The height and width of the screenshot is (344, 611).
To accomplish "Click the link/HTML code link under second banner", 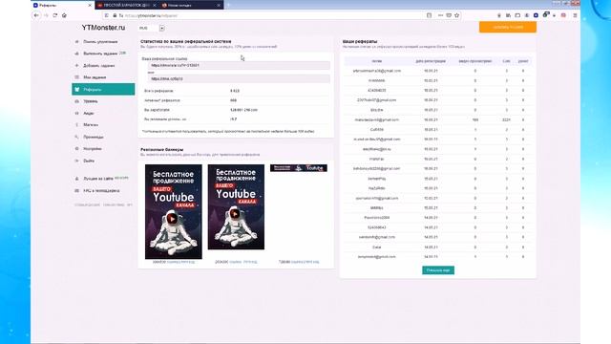I will (243, 262).
